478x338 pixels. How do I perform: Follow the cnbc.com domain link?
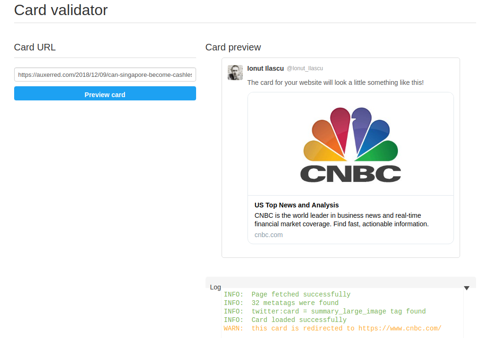[x=269, y=235]
